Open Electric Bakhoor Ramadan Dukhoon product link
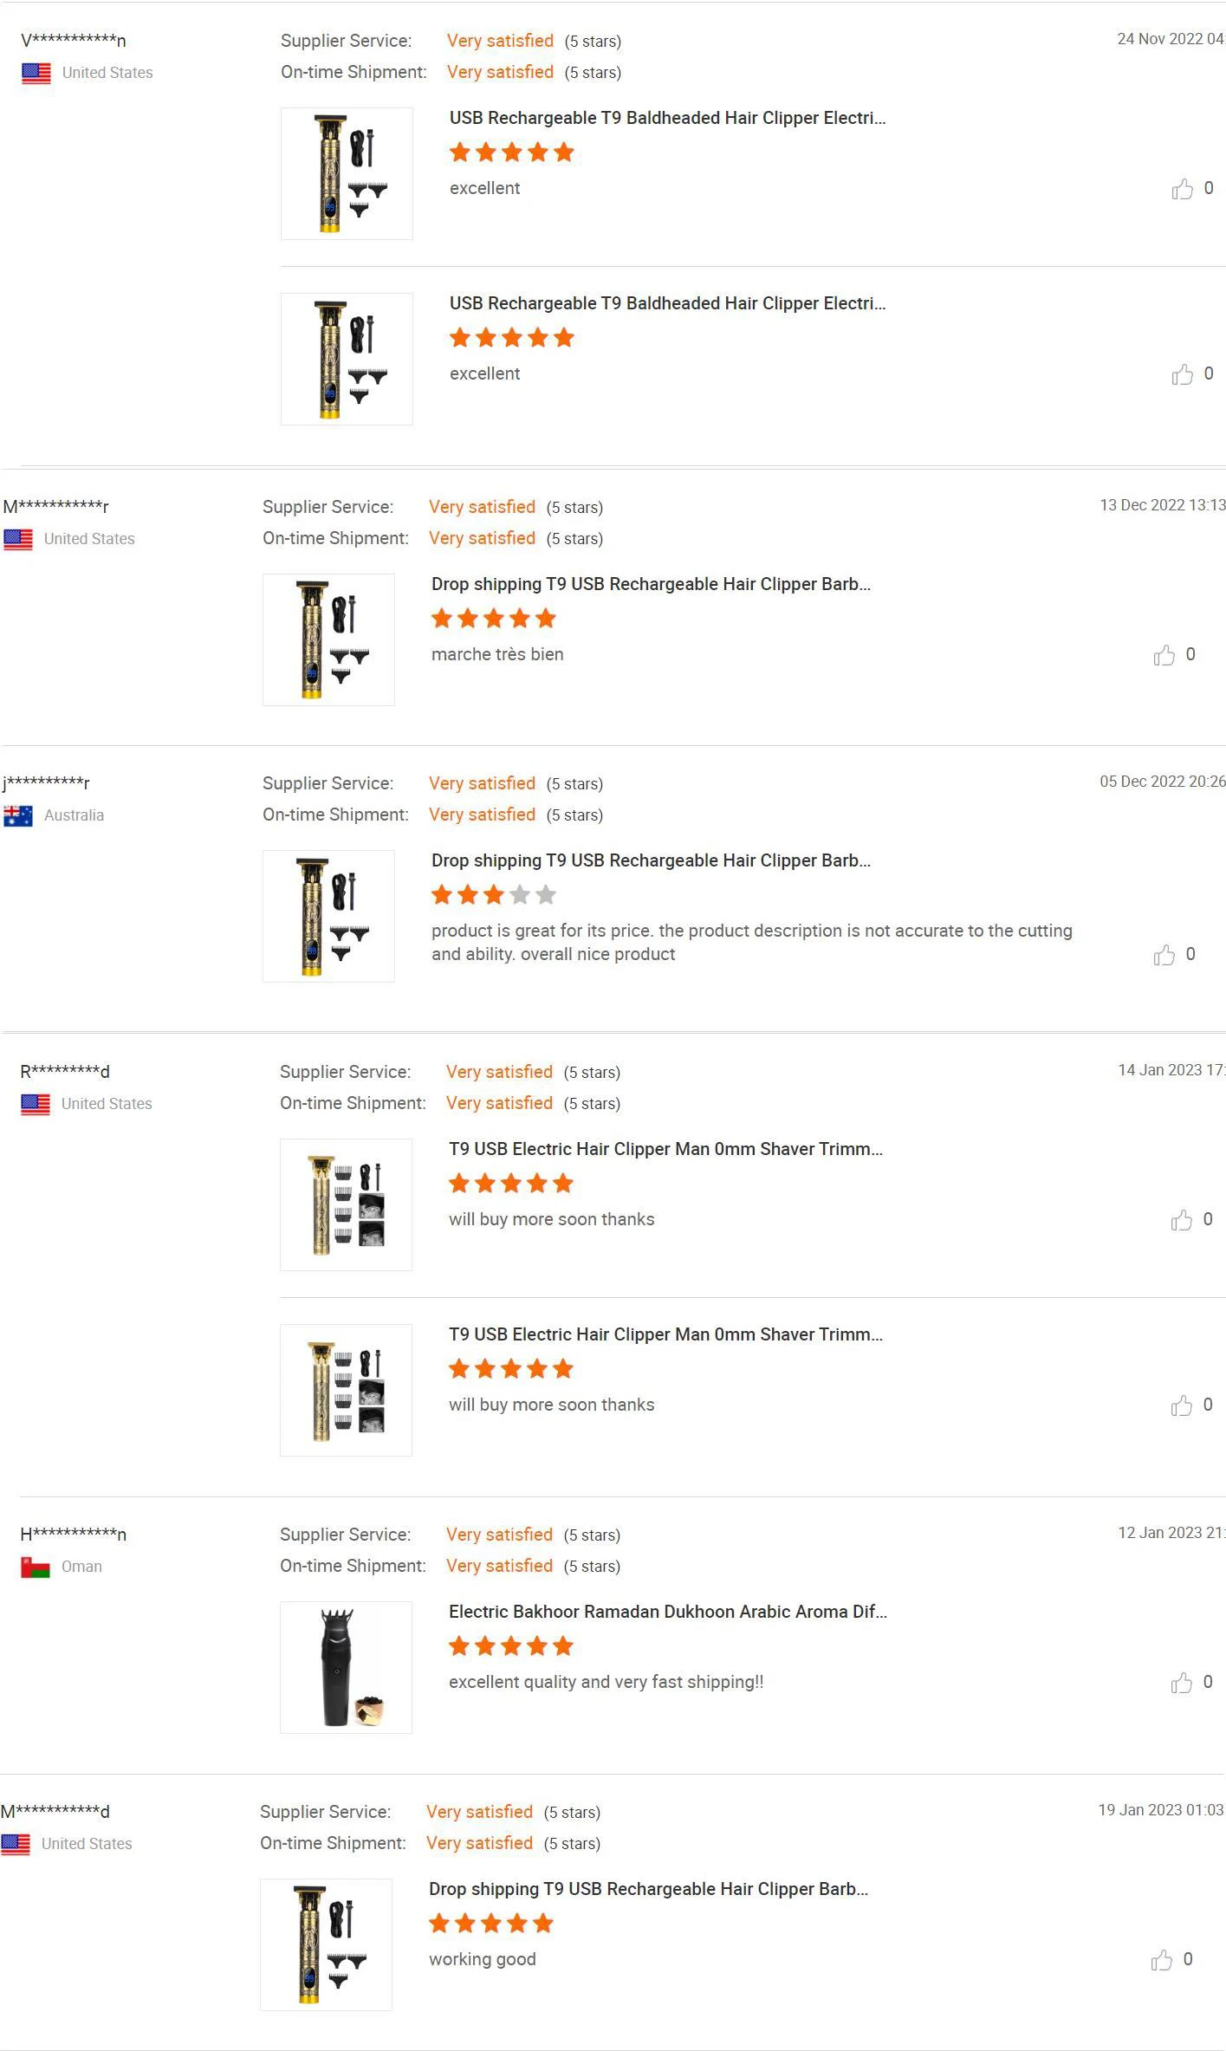1226x2051 pixels. 667,1612
